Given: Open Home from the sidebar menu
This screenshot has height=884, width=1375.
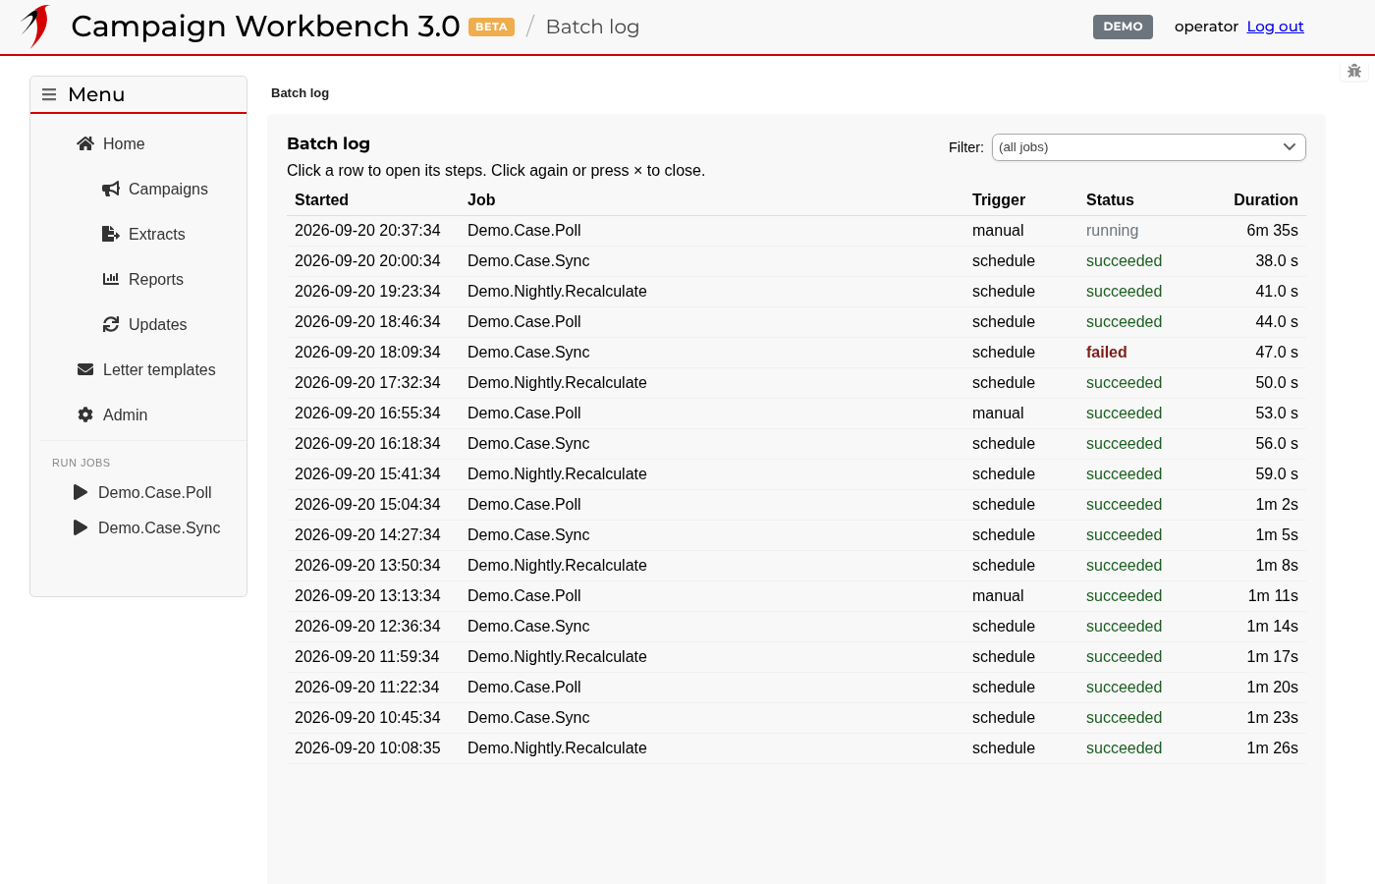Looking at the screenshot, I should pos(124,143).
